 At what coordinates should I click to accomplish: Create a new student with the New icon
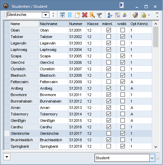(77, 15)
